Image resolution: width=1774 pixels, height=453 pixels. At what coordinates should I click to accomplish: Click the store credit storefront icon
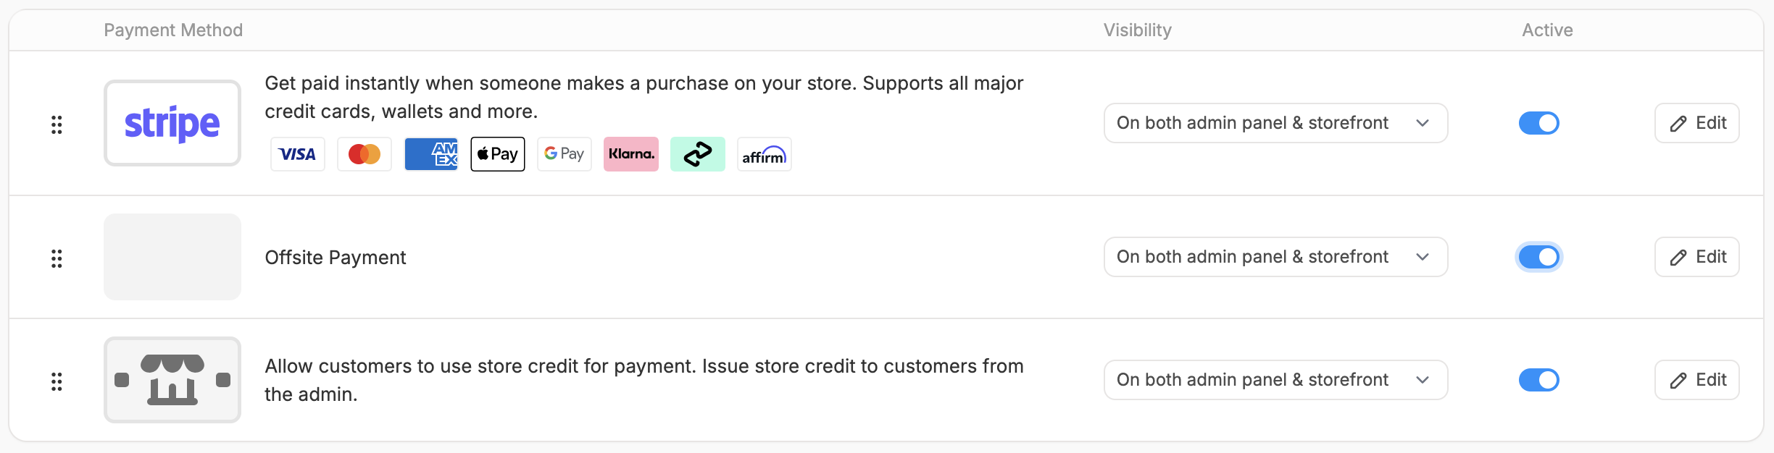(x=172, y=380)
